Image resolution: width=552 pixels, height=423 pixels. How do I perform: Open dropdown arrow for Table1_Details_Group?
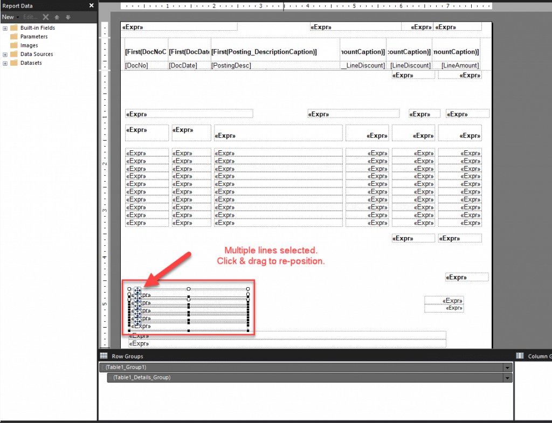pos(507,378)
